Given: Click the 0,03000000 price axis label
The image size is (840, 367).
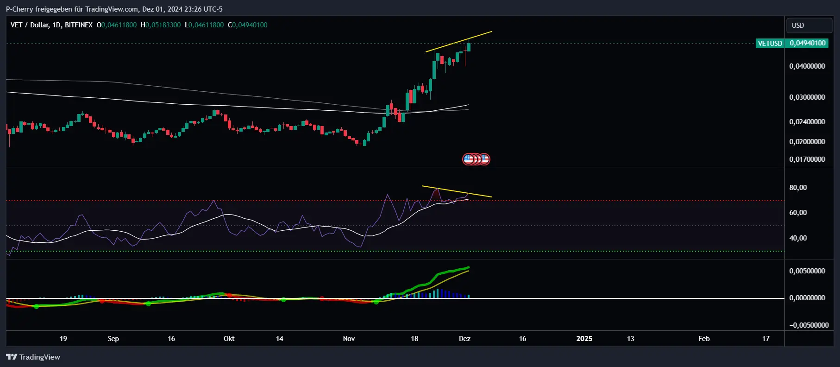Looking at the screenshot, I should pyautogui.click(x=807, y=97).
